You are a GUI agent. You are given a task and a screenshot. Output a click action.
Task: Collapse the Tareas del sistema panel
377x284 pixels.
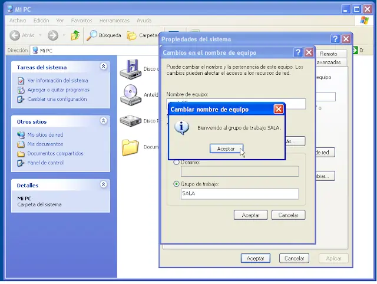[x=104, y=66]
